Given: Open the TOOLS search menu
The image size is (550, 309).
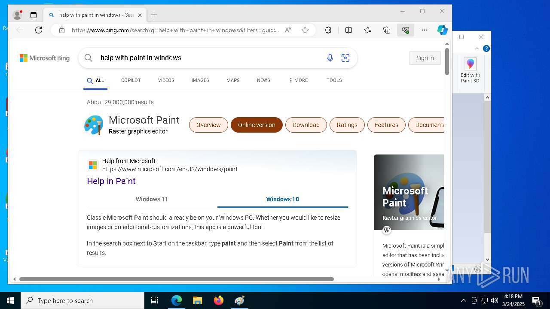Looking at the screenshot, I should 334,80.
